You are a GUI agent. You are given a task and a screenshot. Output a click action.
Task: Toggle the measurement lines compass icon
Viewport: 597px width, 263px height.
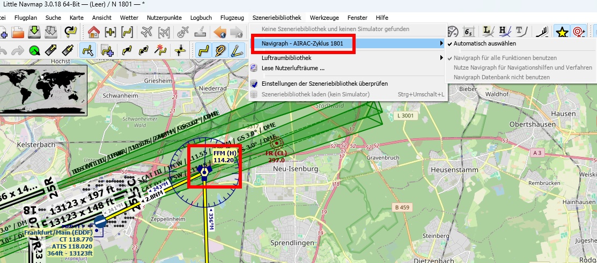(x=237, y=50)
